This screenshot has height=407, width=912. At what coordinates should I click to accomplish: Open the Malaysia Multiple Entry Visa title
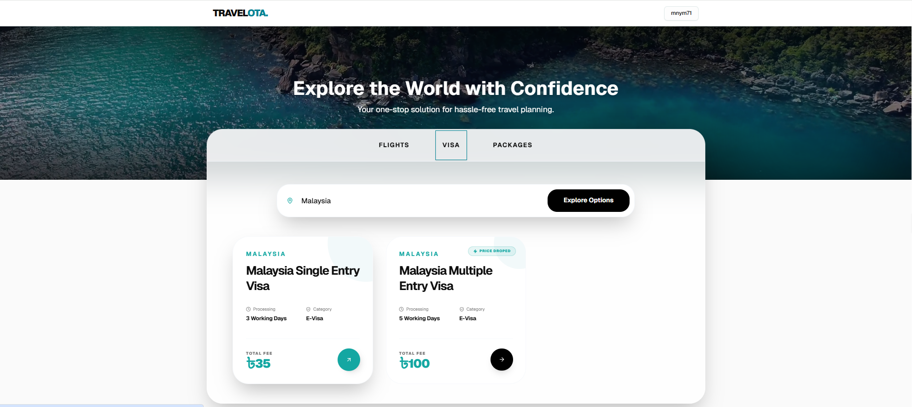pos(446,279)
